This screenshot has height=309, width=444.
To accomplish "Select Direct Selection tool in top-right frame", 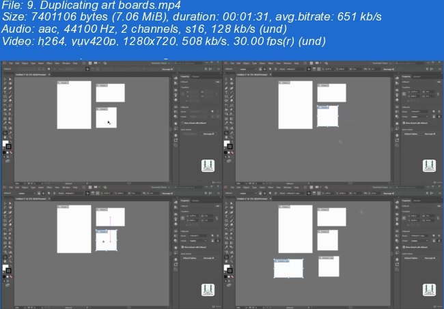I will (232, 79).
